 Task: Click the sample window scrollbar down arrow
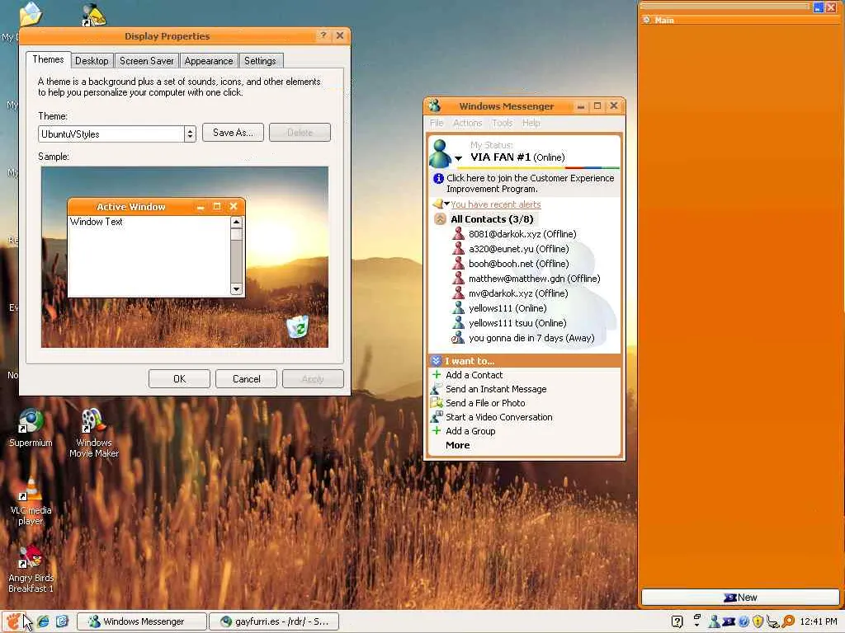point(236,289)
